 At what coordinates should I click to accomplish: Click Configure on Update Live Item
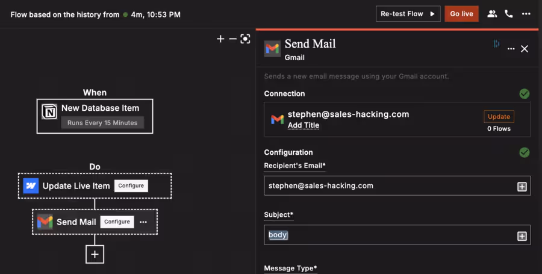pos(131,185)
